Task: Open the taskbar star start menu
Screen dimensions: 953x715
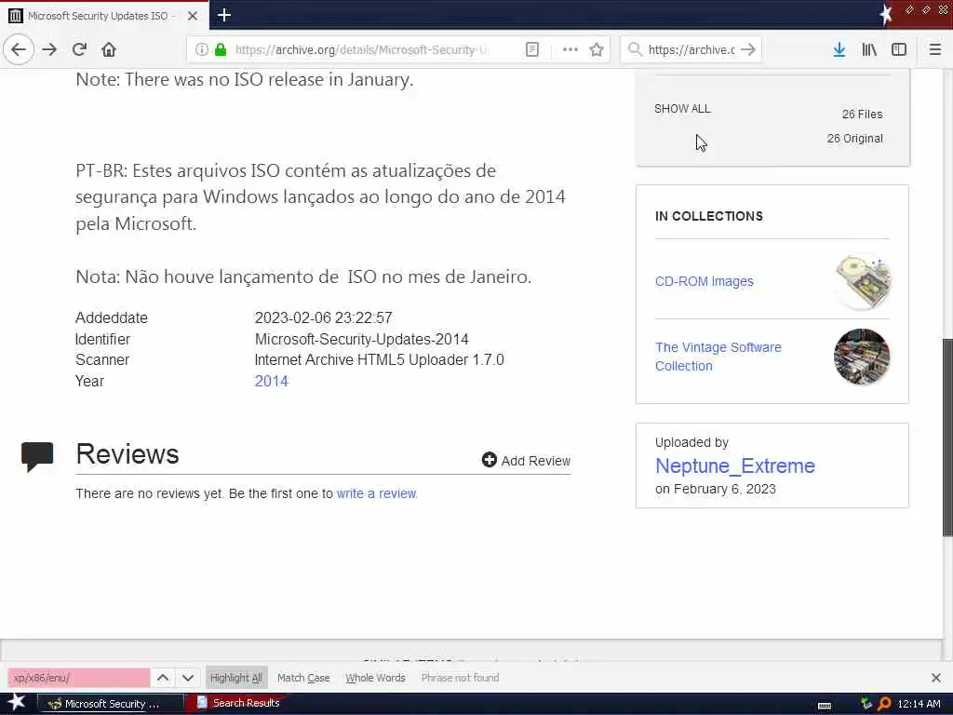Action: coord(16,702)
